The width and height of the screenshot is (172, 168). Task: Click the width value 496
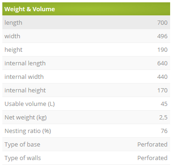coord(162,36)
